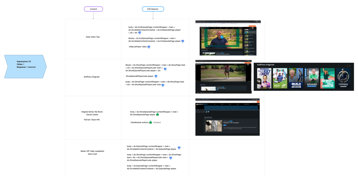Click the blue mute icon on video screenshot
Viewport: 358px width, 176px height.
click(x=222, y=37)
